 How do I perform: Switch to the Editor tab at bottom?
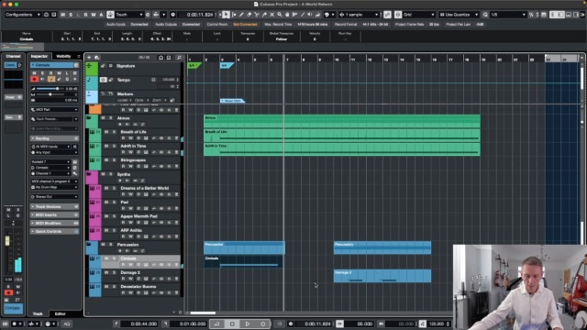point(60,313)
